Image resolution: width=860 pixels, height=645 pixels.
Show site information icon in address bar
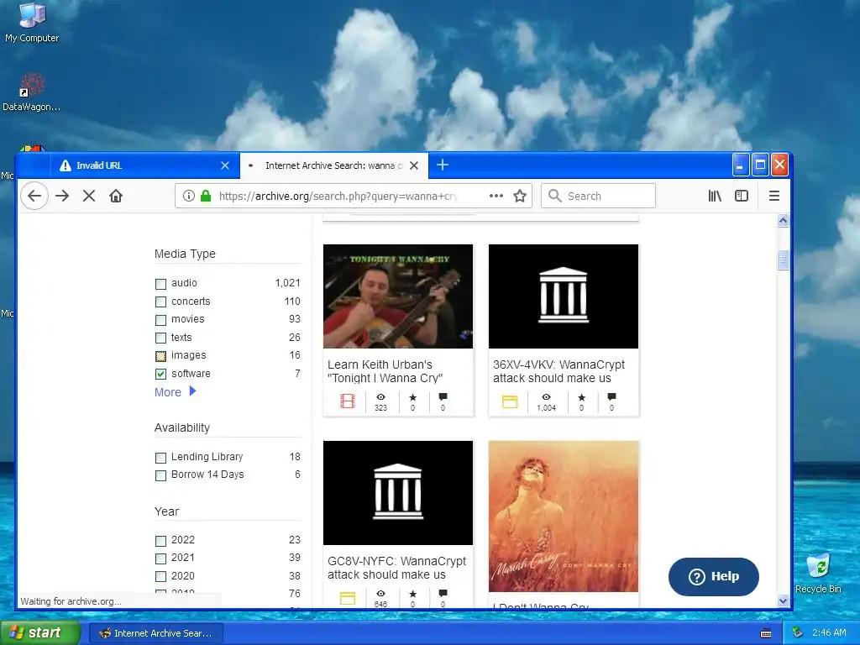click(189, 196)
